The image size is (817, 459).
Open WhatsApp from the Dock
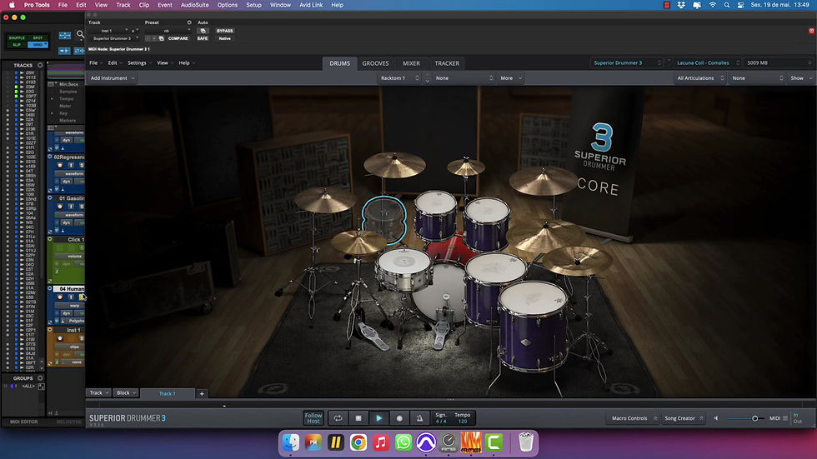[x=403, y=443]
